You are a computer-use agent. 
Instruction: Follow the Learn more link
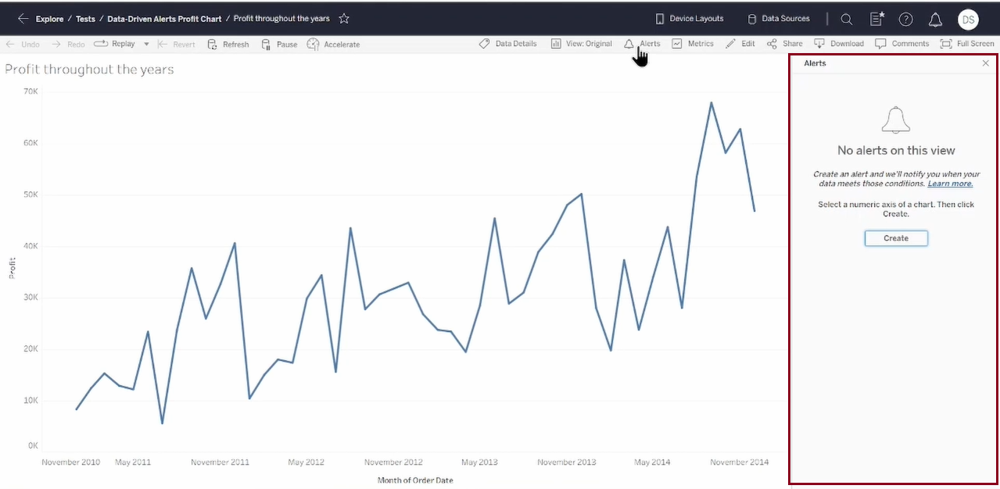950,184
